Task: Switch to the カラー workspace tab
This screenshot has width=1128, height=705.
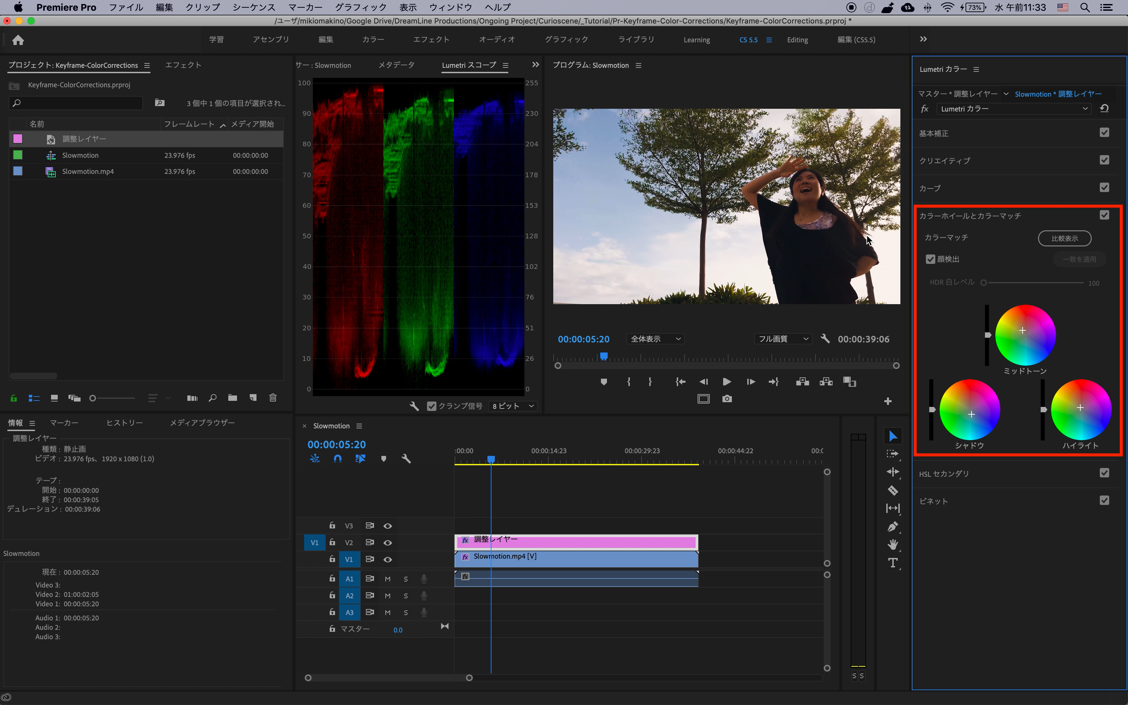Action: tap(373, 40)
